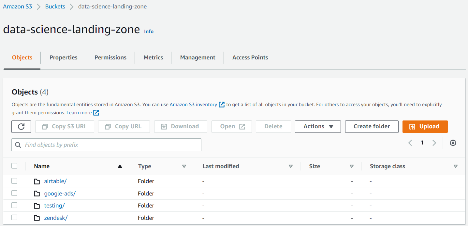Check the testing/ row checkbox
The image size is (468, 226).
click(x=14, y=205)
